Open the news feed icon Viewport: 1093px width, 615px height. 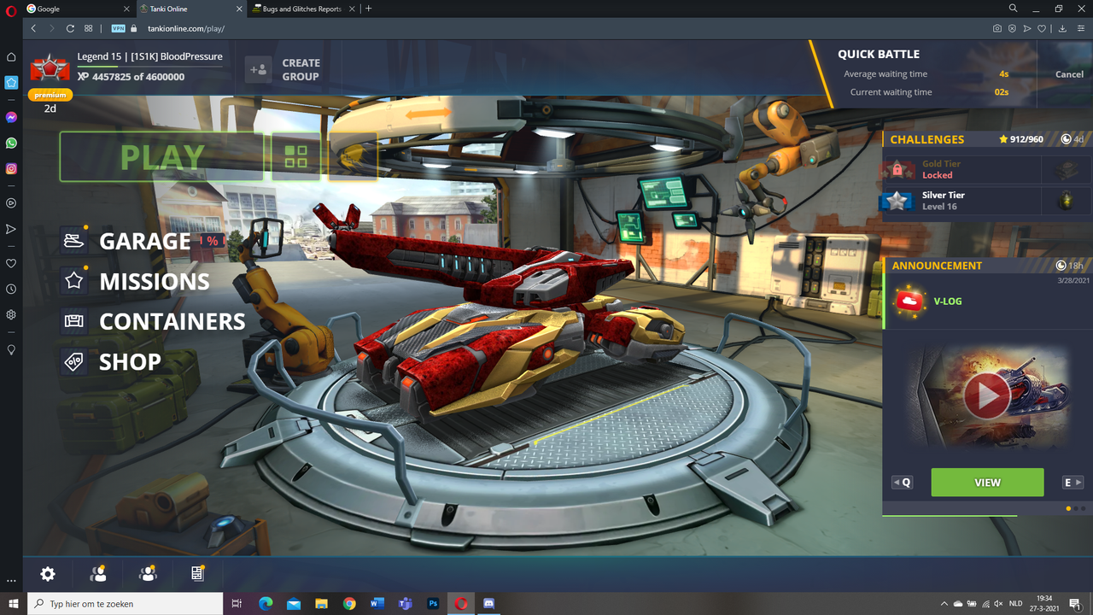198,574
